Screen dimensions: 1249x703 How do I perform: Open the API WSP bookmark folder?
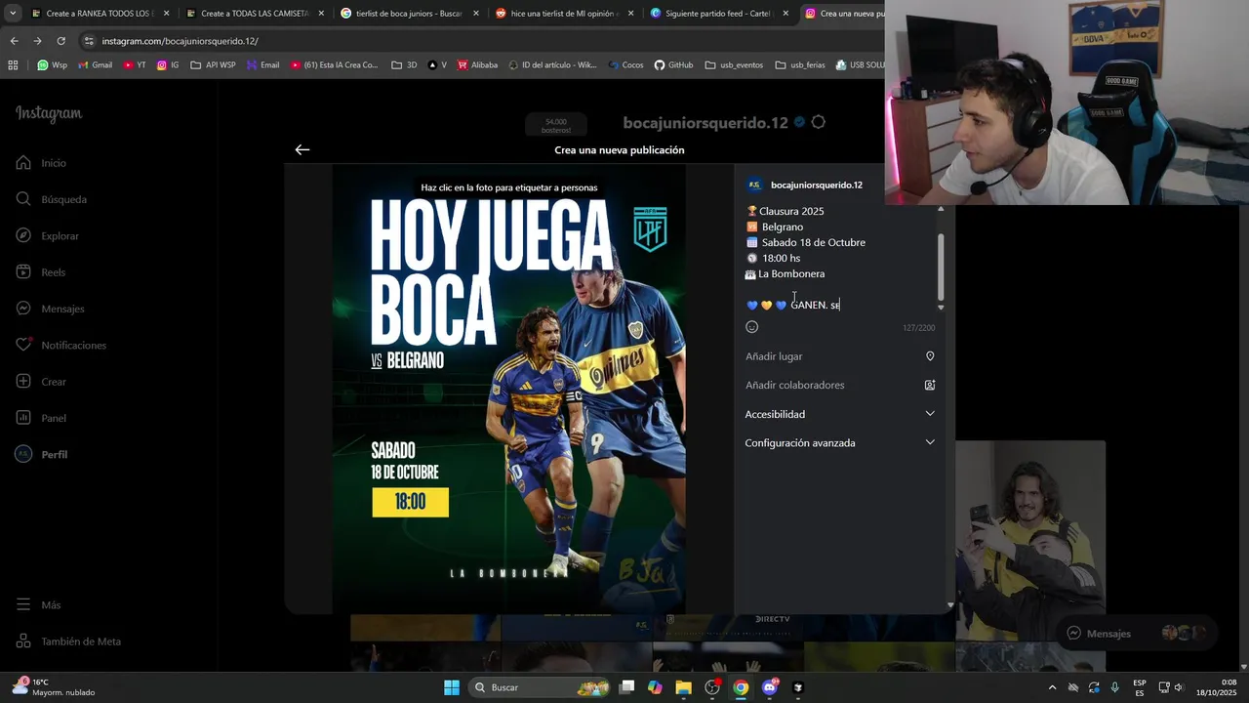click(x=213, y=65)
